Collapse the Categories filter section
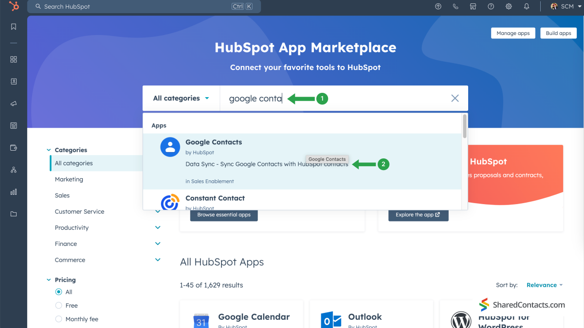Viewport: 584px width, 328px height. pos(49,150)
